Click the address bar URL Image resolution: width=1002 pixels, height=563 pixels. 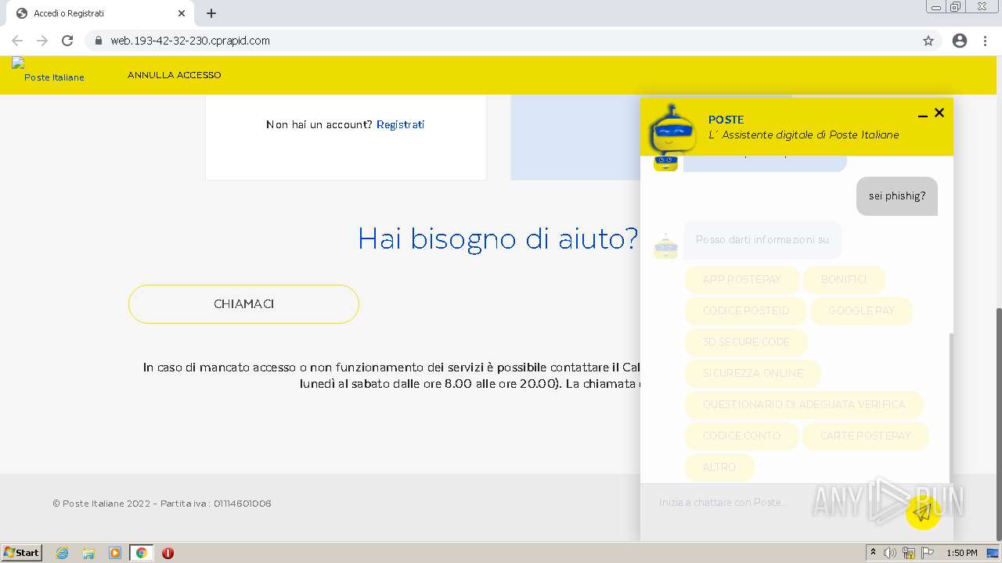click(x=190, y=41)
